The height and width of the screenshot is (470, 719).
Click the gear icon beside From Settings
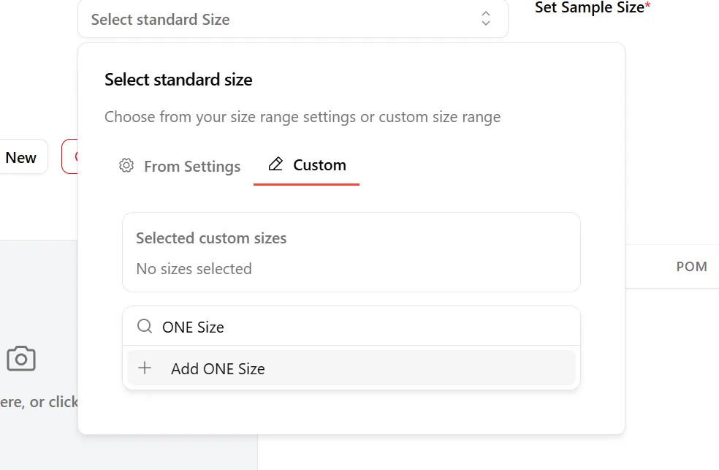click(x=126, y=165)
